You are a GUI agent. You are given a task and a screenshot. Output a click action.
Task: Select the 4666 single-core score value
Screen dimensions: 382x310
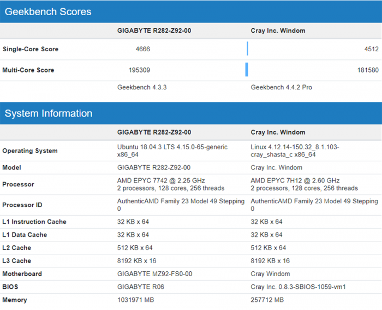click(143, 49)
